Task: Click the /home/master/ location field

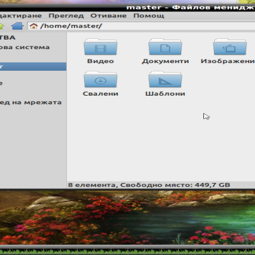Action: pos(142,26)
